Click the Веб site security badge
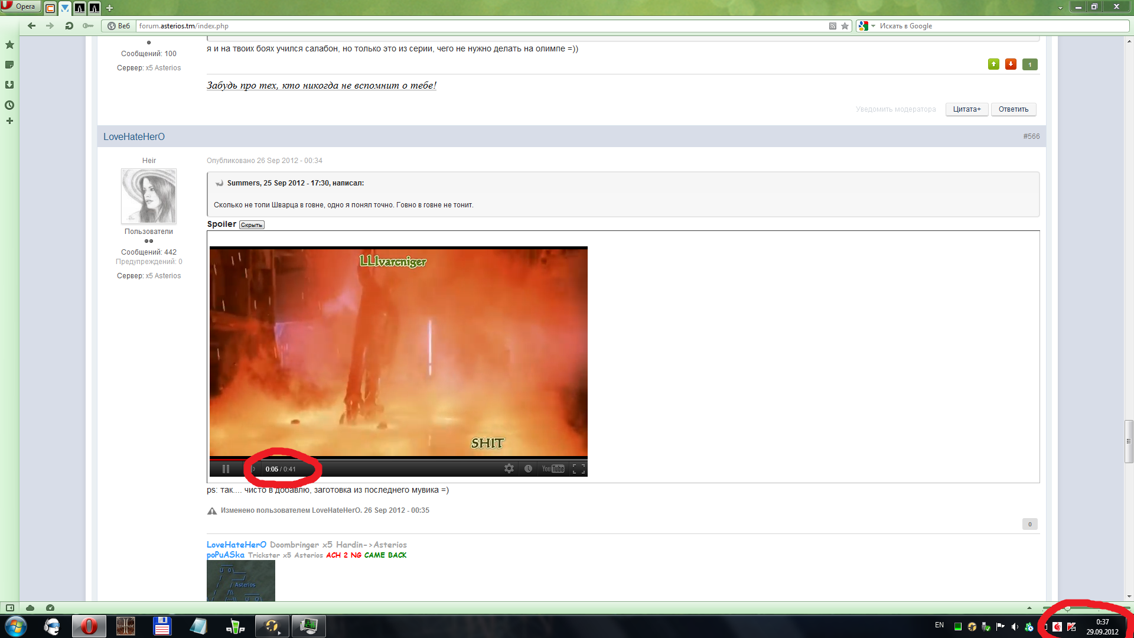1134x638 pixels. (x=119, y=26)
